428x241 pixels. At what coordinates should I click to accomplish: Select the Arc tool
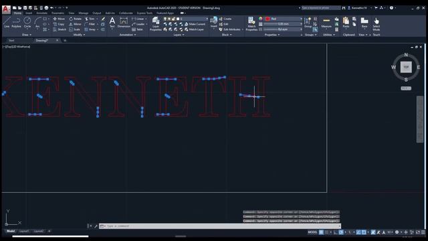click(37, 22)
